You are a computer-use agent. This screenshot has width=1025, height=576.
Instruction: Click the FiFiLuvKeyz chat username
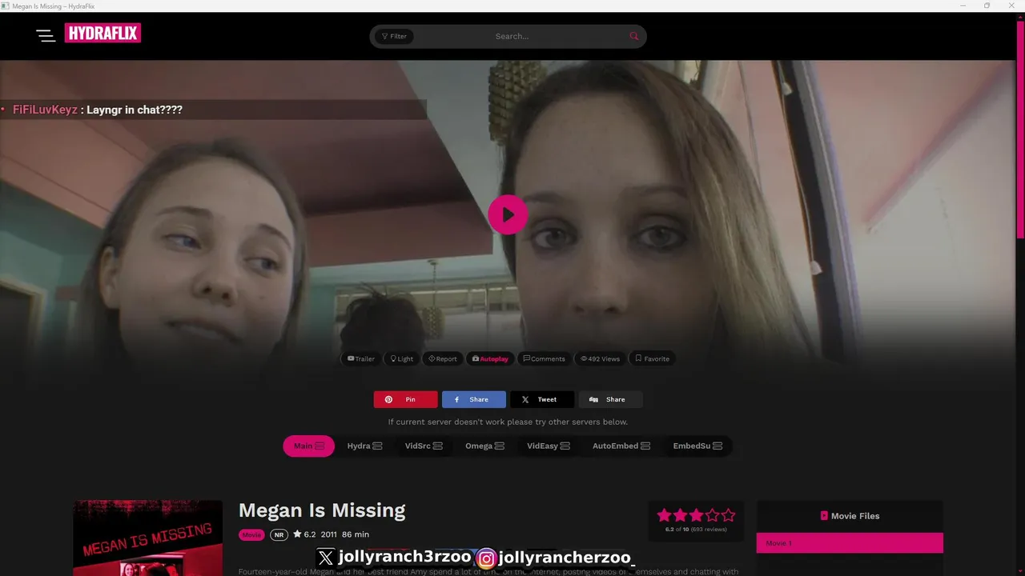(45, 110)
